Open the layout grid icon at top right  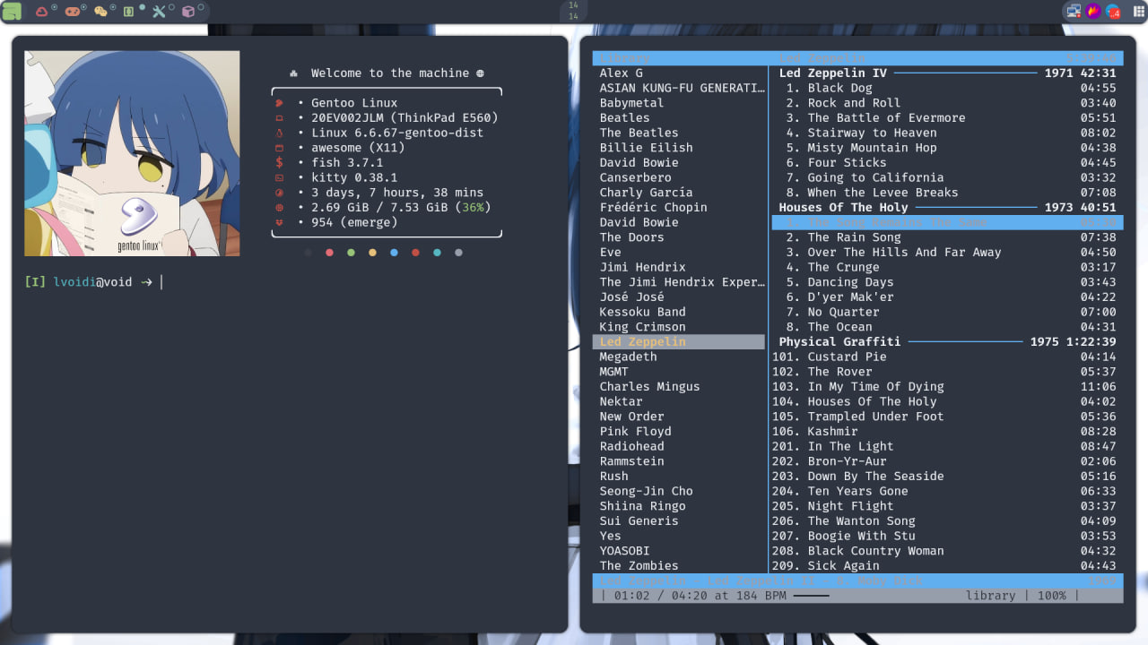pyautogui.click(x=1139, y=12)
